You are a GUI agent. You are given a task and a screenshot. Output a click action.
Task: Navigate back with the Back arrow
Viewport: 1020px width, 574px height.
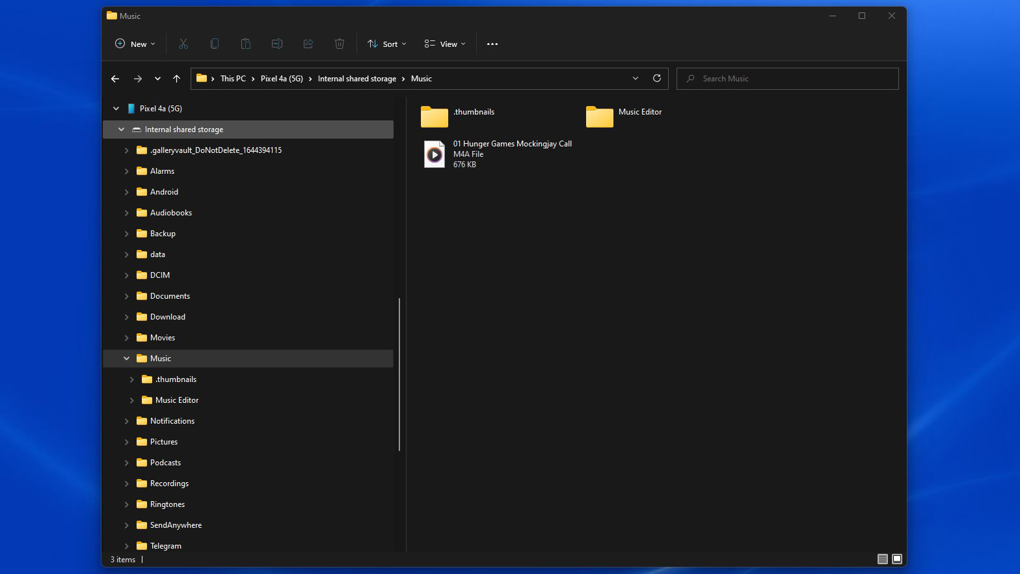coord(115,79)
